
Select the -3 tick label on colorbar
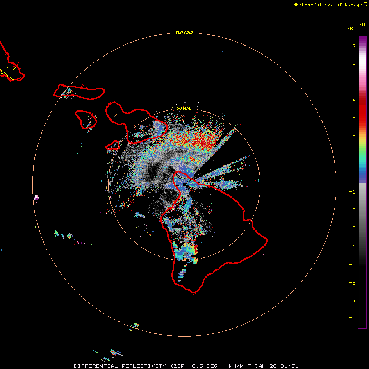coord(352,228)
